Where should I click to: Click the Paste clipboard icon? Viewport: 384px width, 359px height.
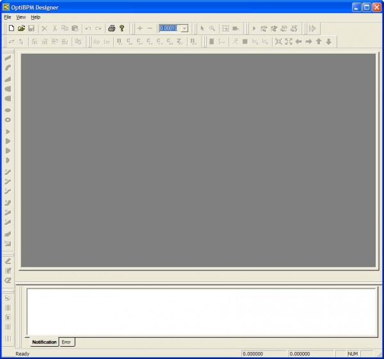point(75,28)
